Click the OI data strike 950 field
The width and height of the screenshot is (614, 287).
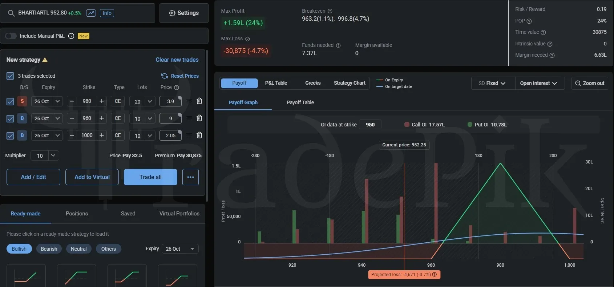[x=370, y=125]
